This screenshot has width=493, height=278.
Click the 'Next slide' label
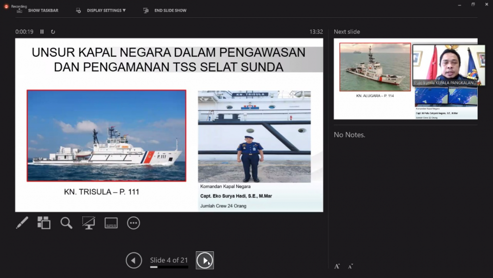(347, 32)
